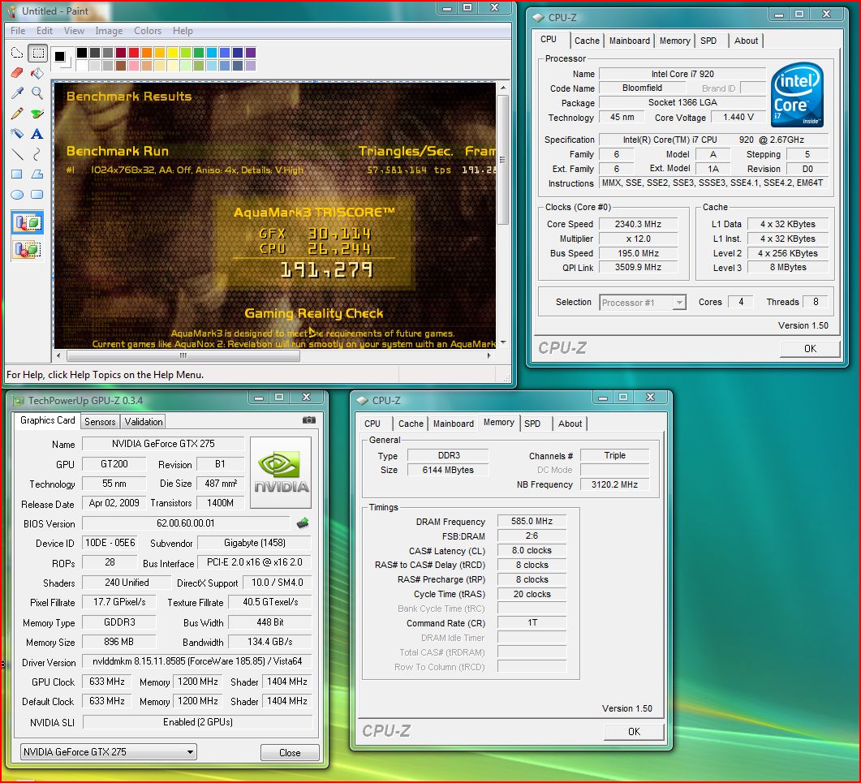Select the Rounded Rectangle tool
The width and height of the screenshot is (861, 783).
point(37,195)
